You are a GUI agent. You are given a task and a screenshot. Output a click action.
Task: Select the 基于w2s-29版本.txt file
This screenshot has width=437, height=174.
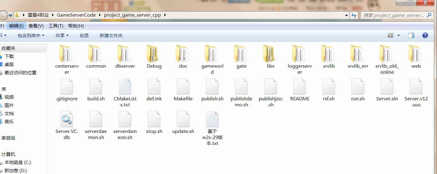click(x=212, y=119)
